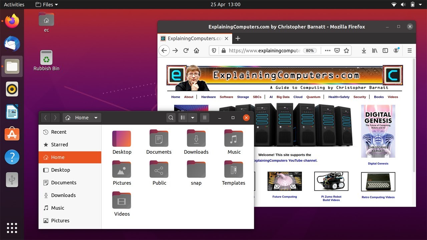Search files with the magnifier icon
Screen dimensions: 427x240
[x=171, y=118]
